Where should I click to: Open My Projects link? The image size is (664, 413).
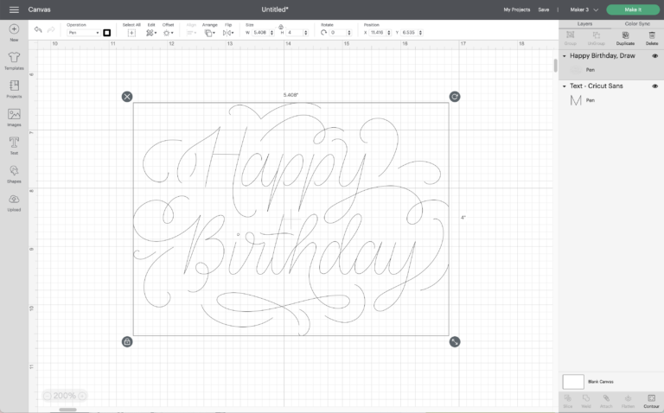(x=517, y=10)
